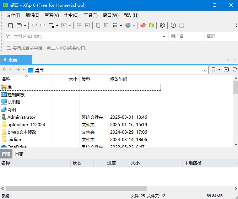Open the back history dropdown arrow
The image size is (238, 199).
pyautogui.click(x=10, y=70)
